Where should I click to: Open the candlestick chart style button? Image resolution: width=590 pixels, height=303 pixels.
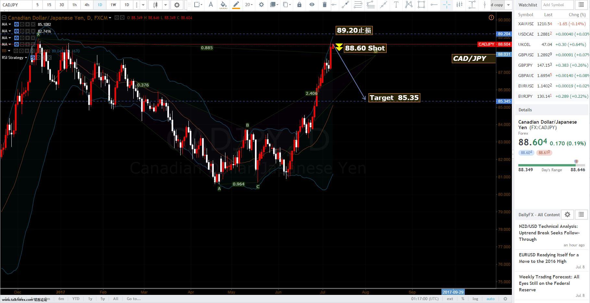[155, 5]
